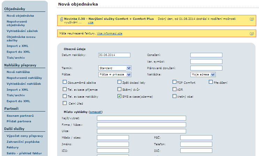
Task: Tick the Vratný obal checkbox
Action: coord(174,96)
